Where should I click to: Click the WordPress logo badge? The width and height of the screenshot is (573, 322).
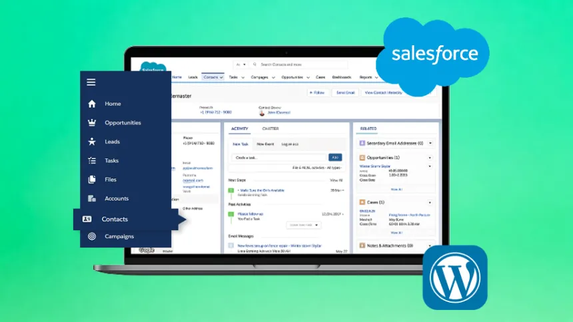pos(455,277)
